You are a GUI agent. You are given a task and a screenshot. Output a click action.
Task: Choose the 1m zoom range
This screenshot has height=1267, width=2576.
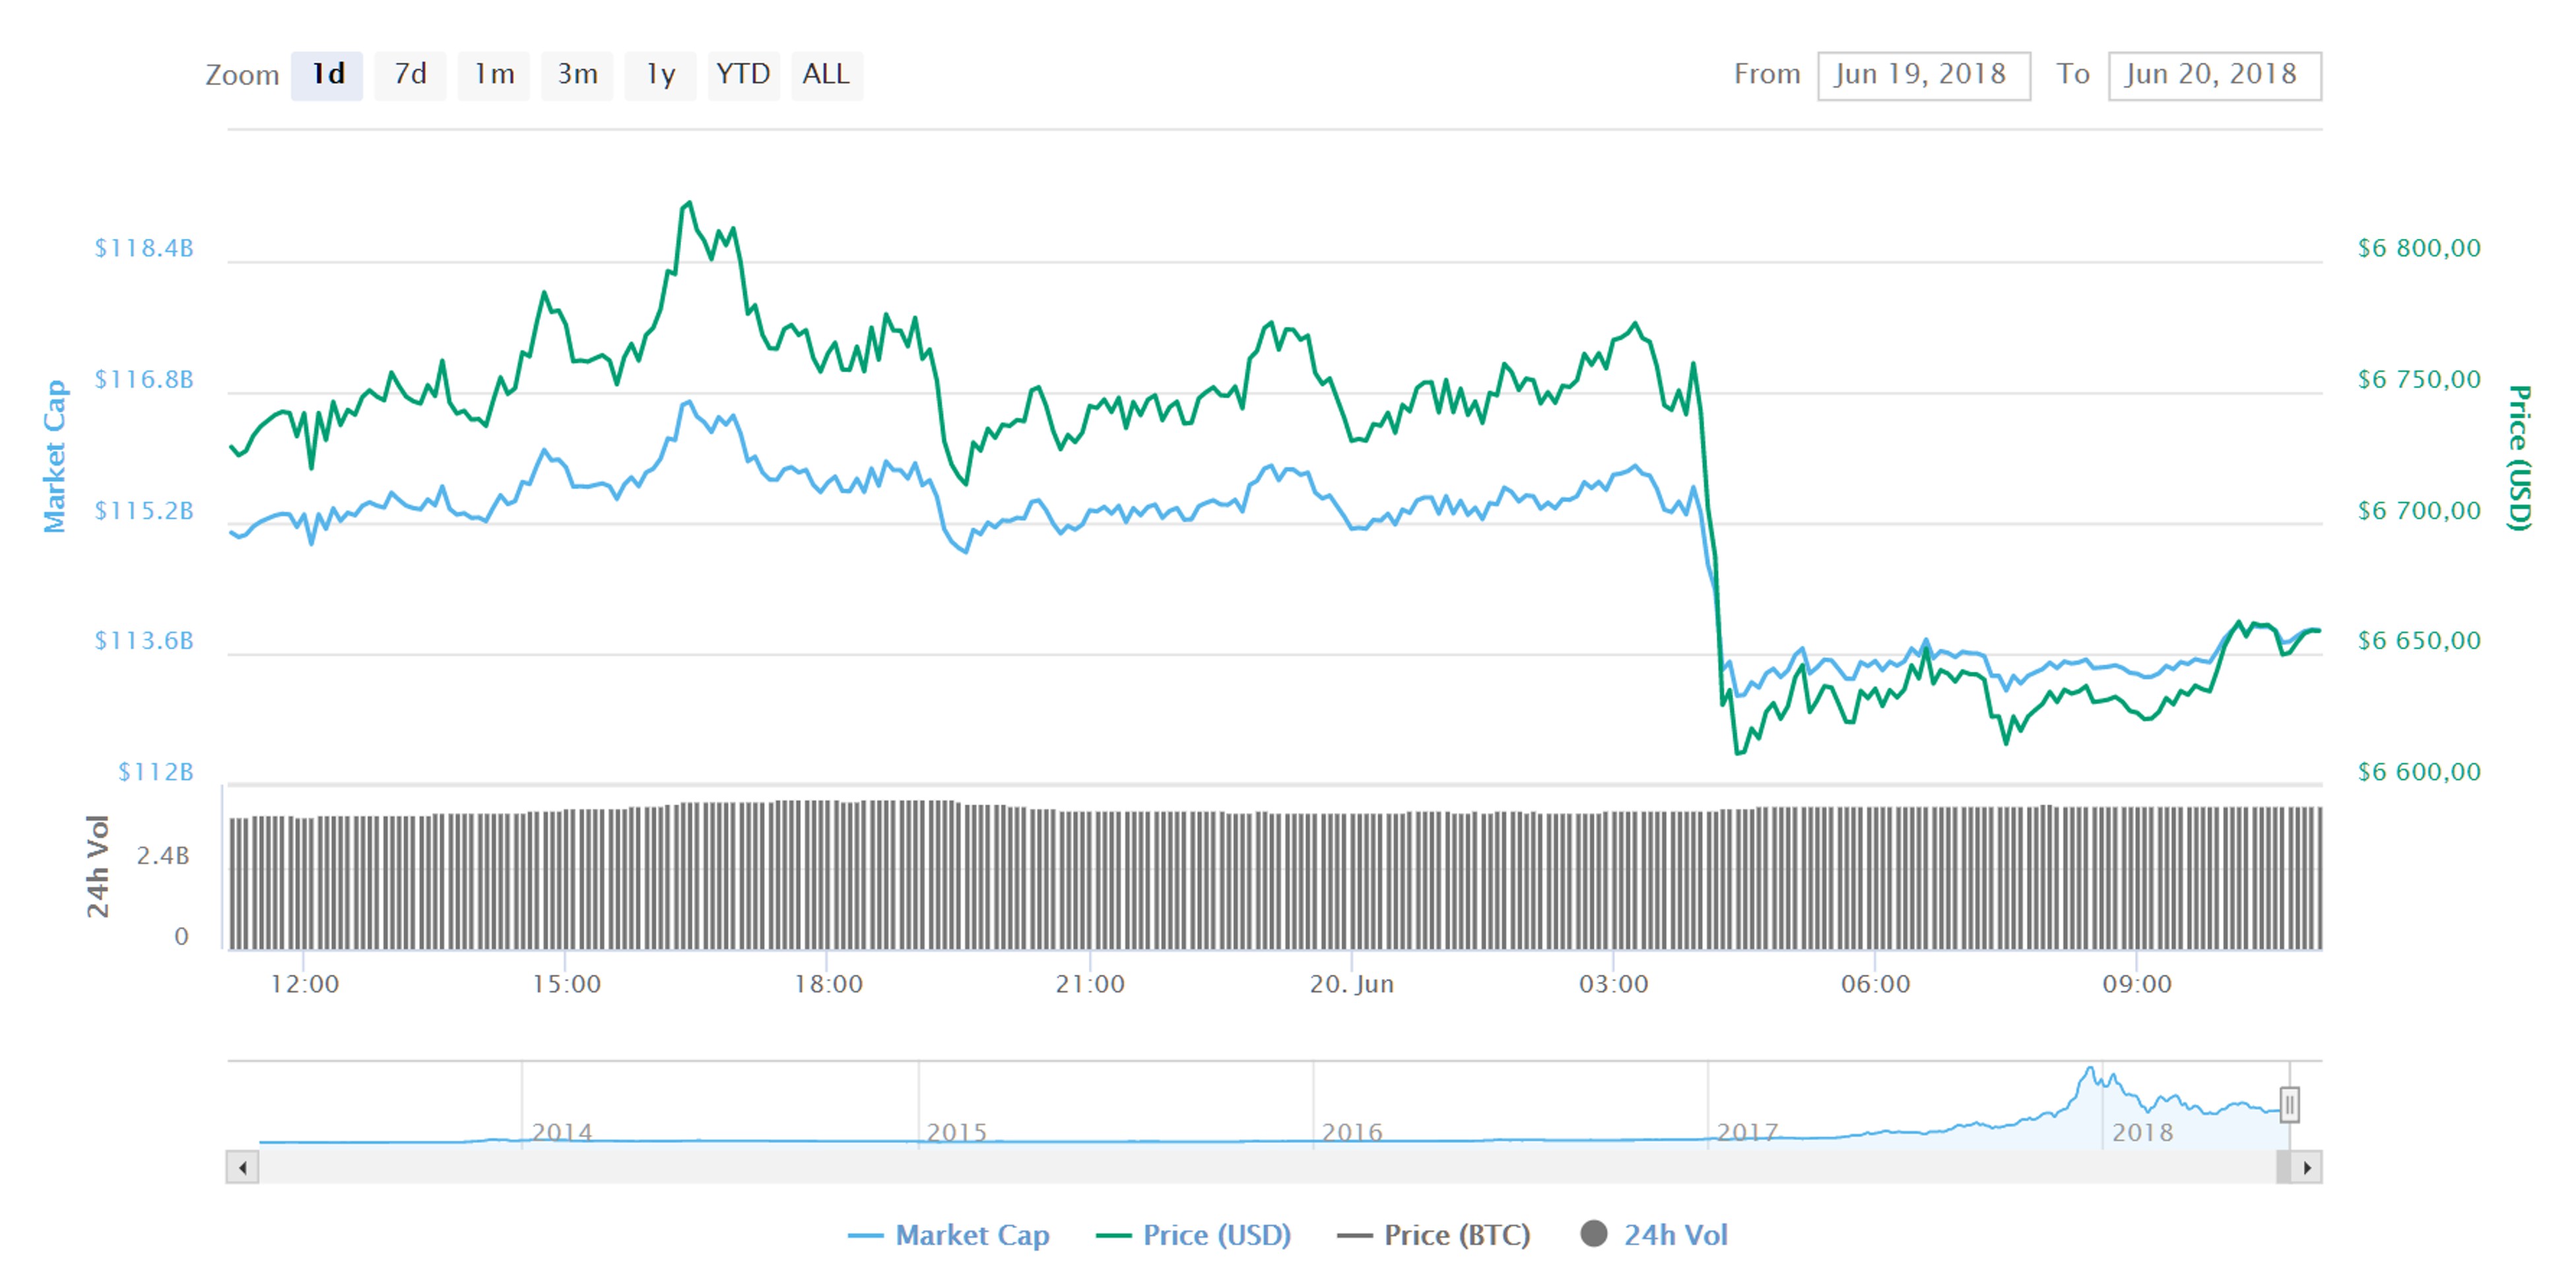(x=494, y=75)
